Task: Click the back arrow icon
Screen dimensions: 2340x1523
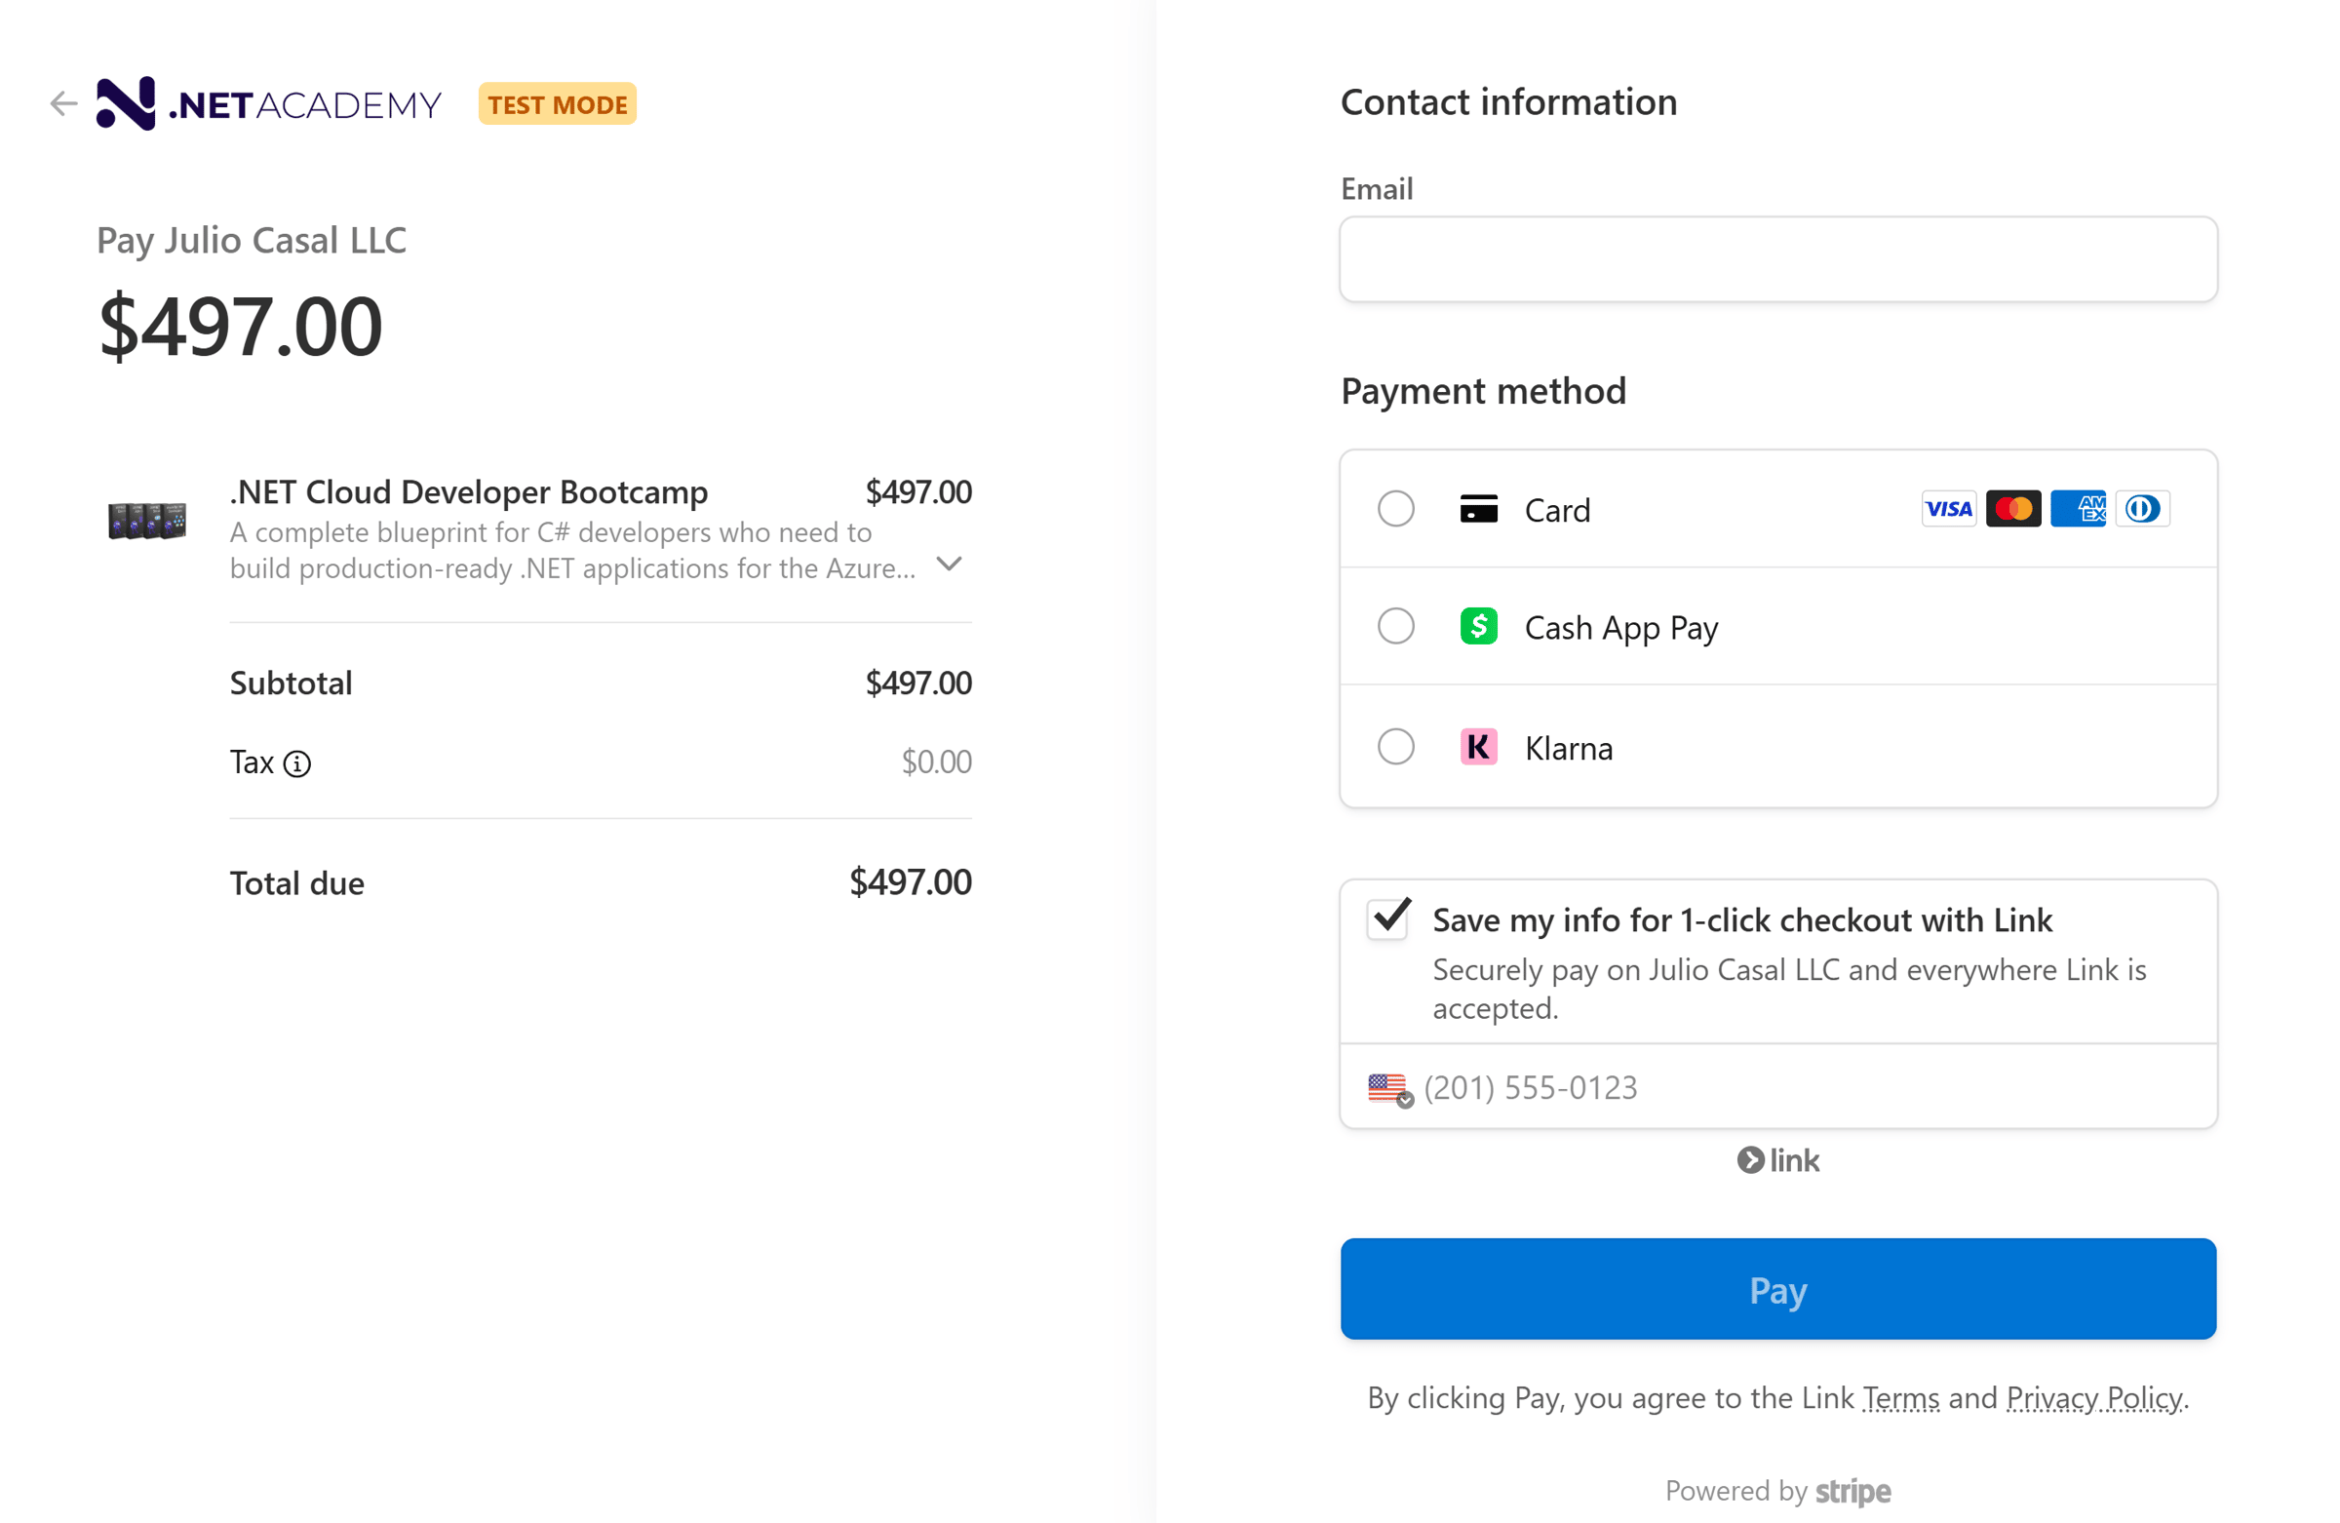Action: [x=64, y=103]
